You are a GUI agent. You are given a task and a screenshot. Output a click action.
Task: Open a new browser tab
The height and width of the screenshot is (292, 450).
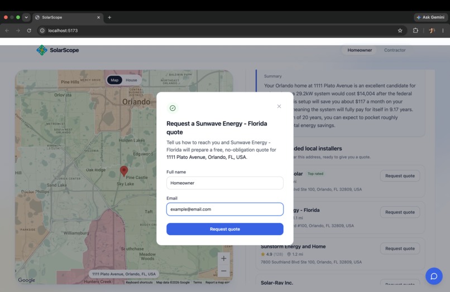(109, 17)
